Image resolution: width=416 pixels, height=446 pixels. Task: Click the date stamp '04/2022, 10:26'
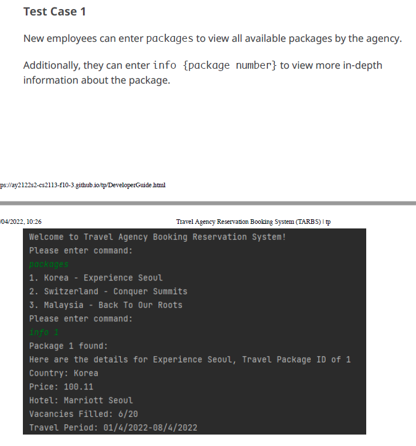tap(21, 222)
